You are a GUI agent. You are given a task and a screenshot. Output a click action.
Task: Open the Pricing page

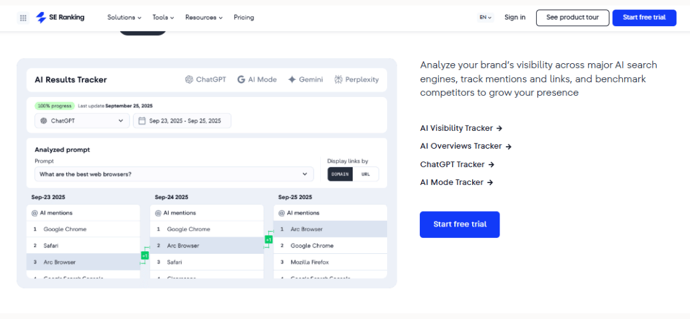tap(244, 18)
